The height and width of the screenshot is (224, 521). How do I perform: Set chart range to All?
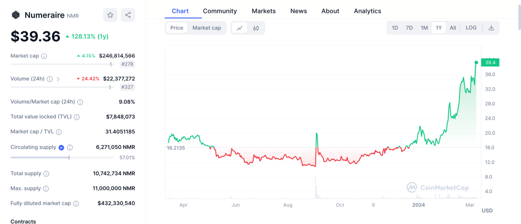(x=453, y=28)
